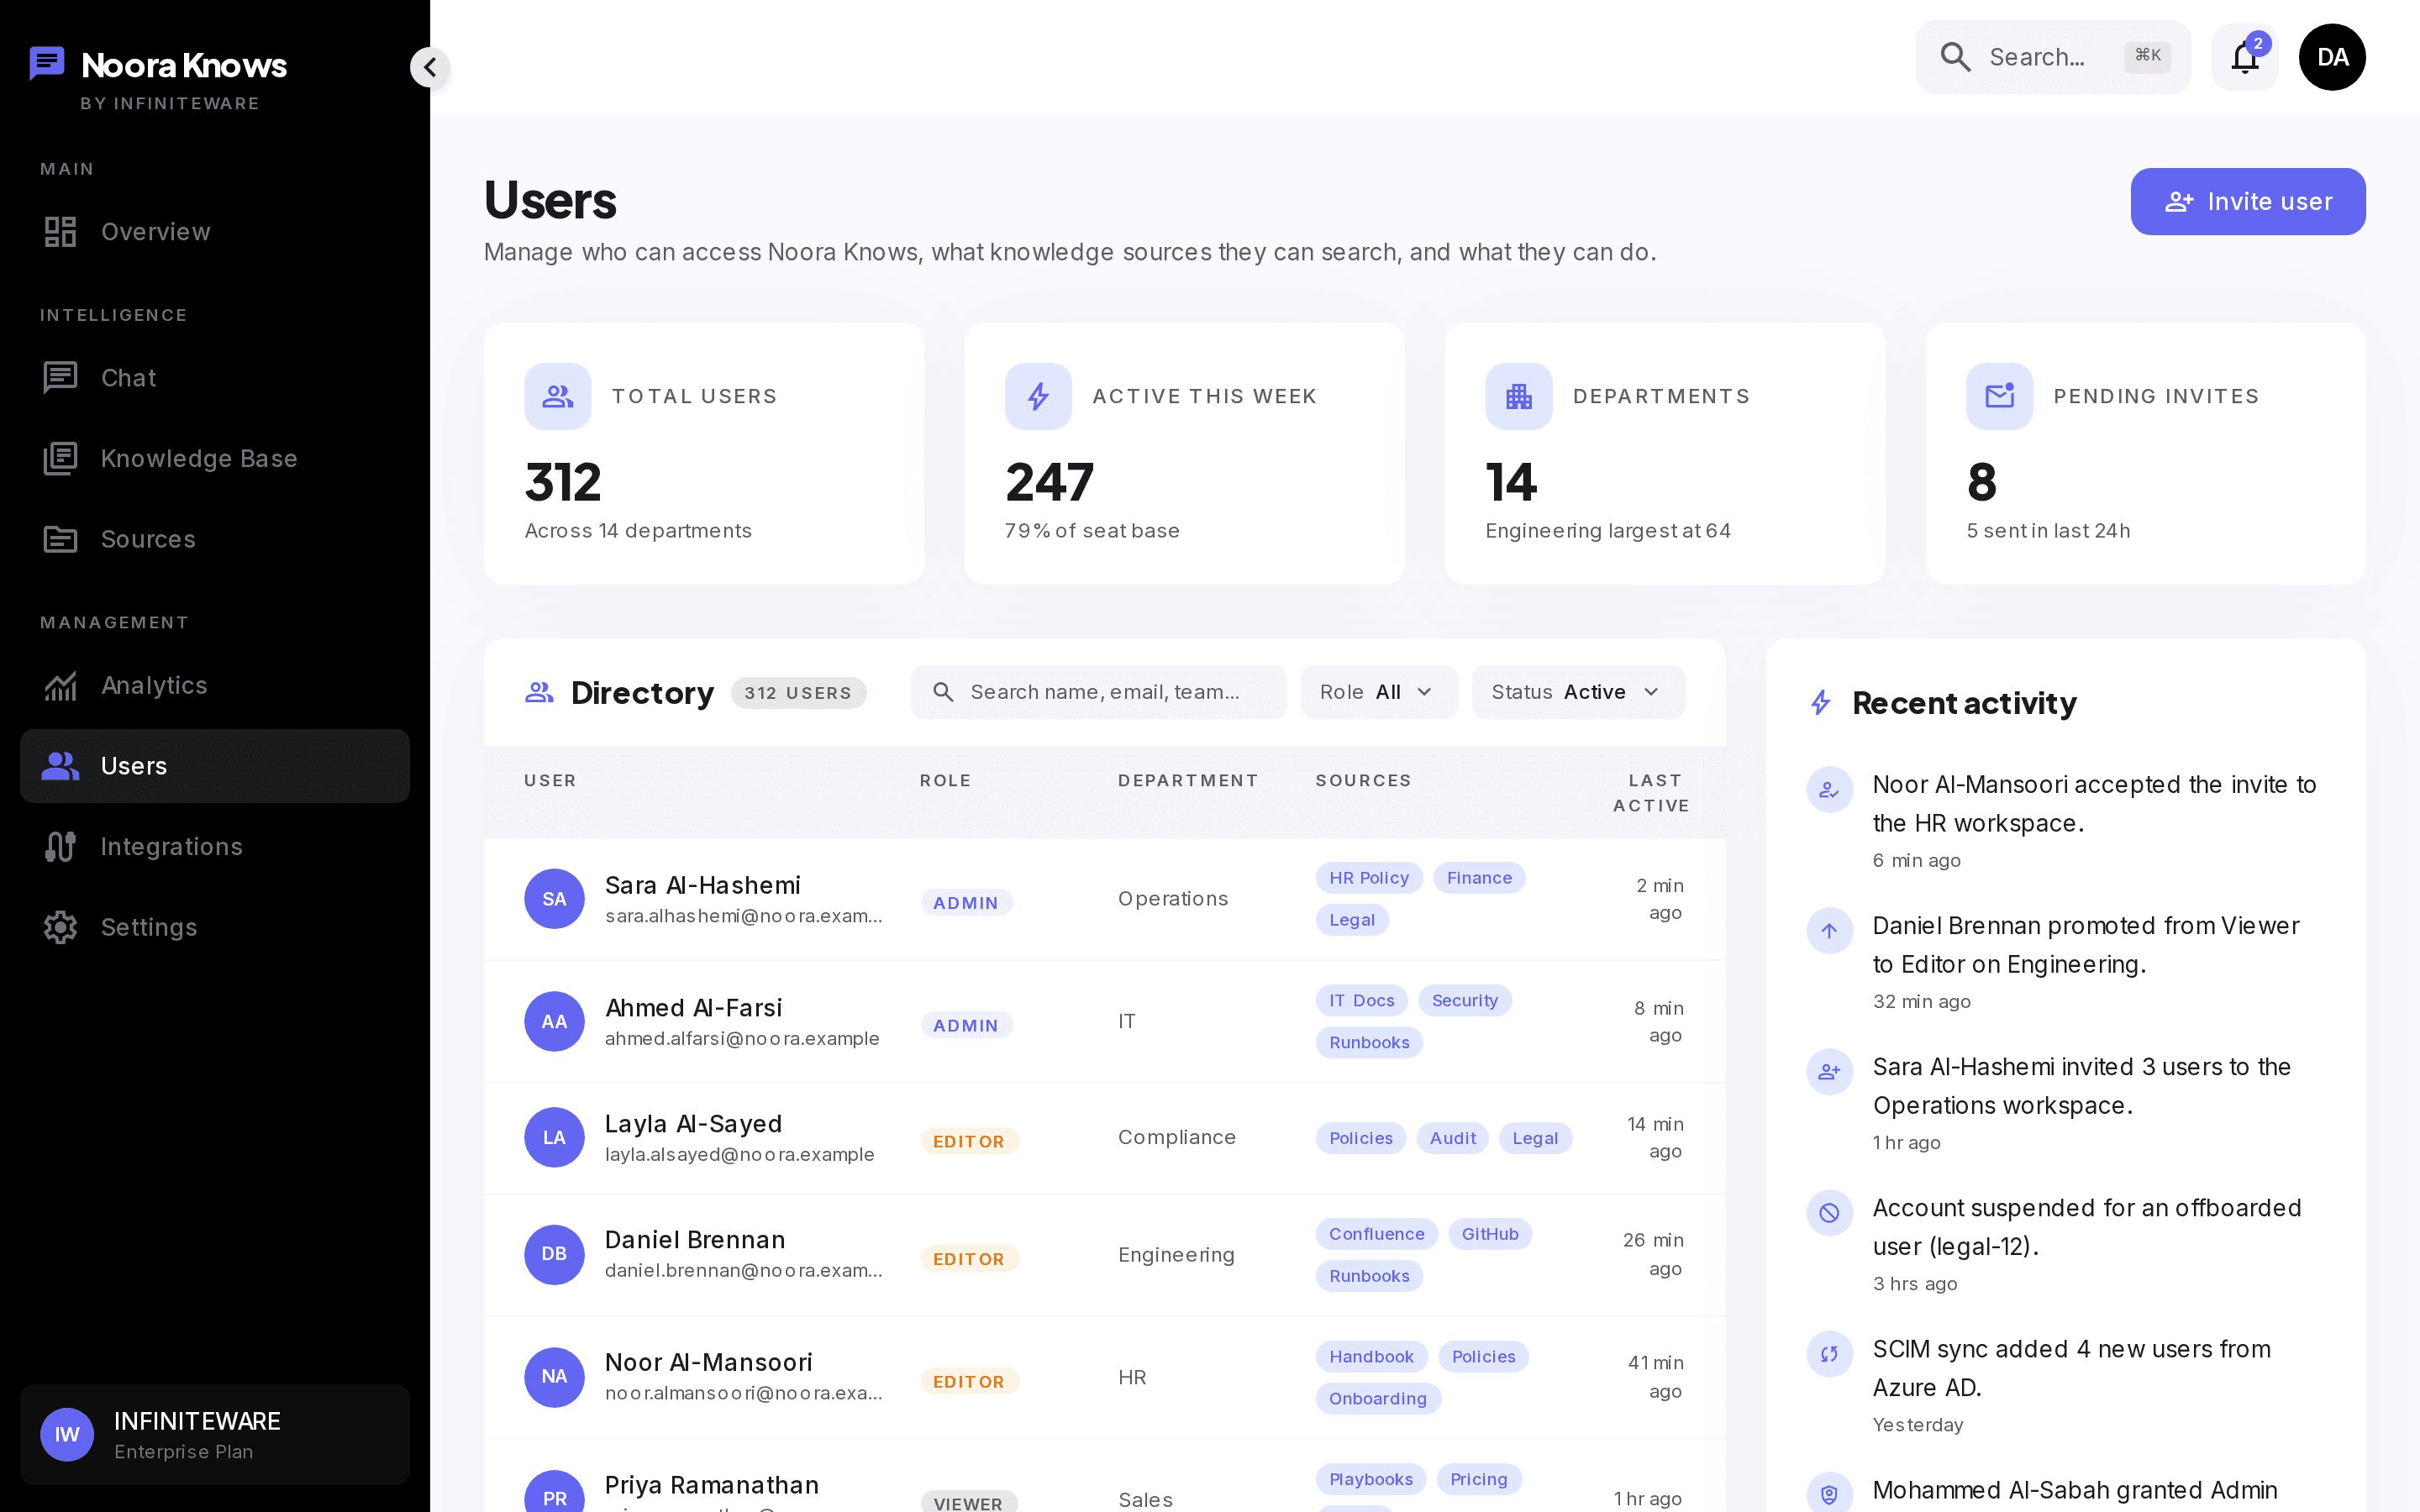The width and height of the screenshot is (2420, 1512).
Task: Click the NA avatar for Noor Al-Mansoori
Action: 554,1377
